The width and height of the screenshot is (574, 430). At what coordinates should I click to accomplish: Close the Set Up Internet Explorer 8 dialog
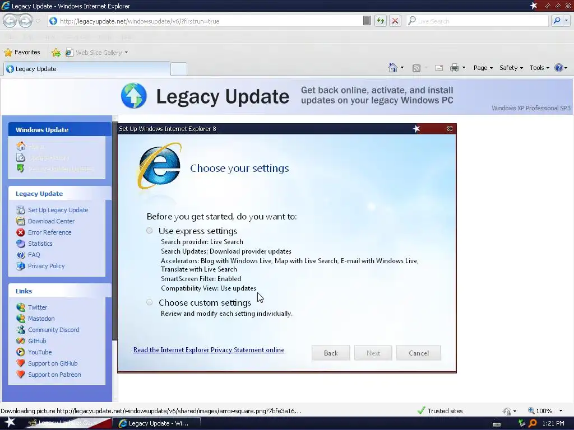450,129
